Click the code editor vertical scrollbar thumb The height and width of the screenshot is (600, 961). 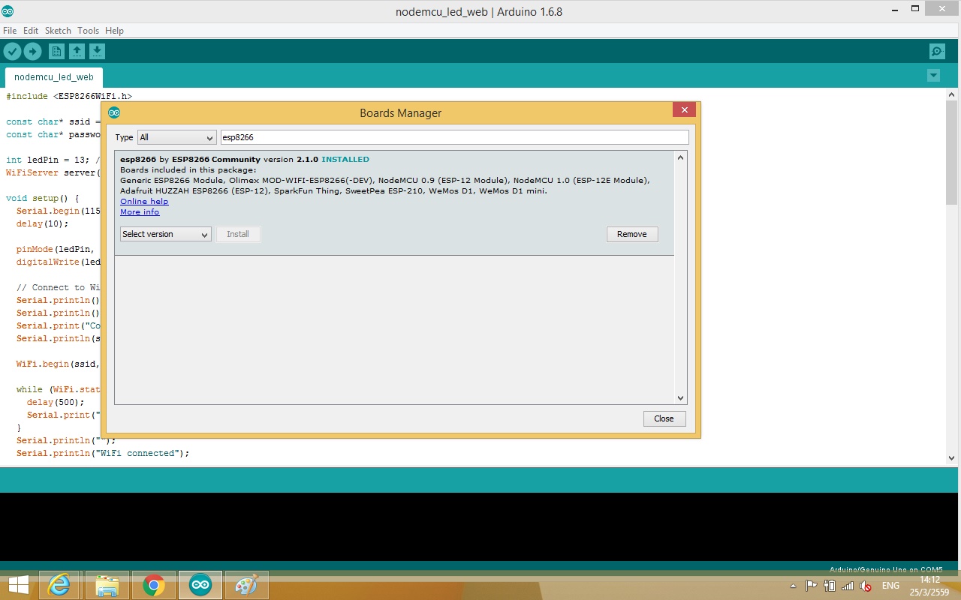click(951, 152)
